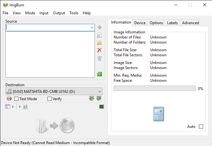Expand the Source dropdown arrow

pos(92,28)
